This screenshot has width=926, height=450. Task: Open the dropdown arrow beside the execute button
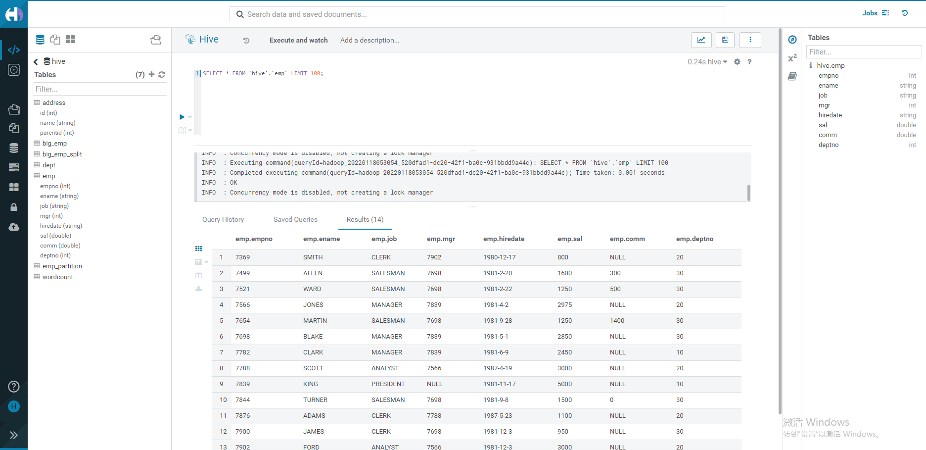click(190, 117)
